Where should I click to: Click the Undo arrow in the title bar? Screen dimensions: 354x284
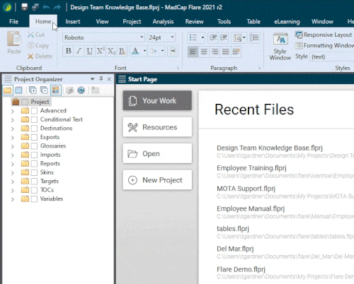click(x=46, y=7)
